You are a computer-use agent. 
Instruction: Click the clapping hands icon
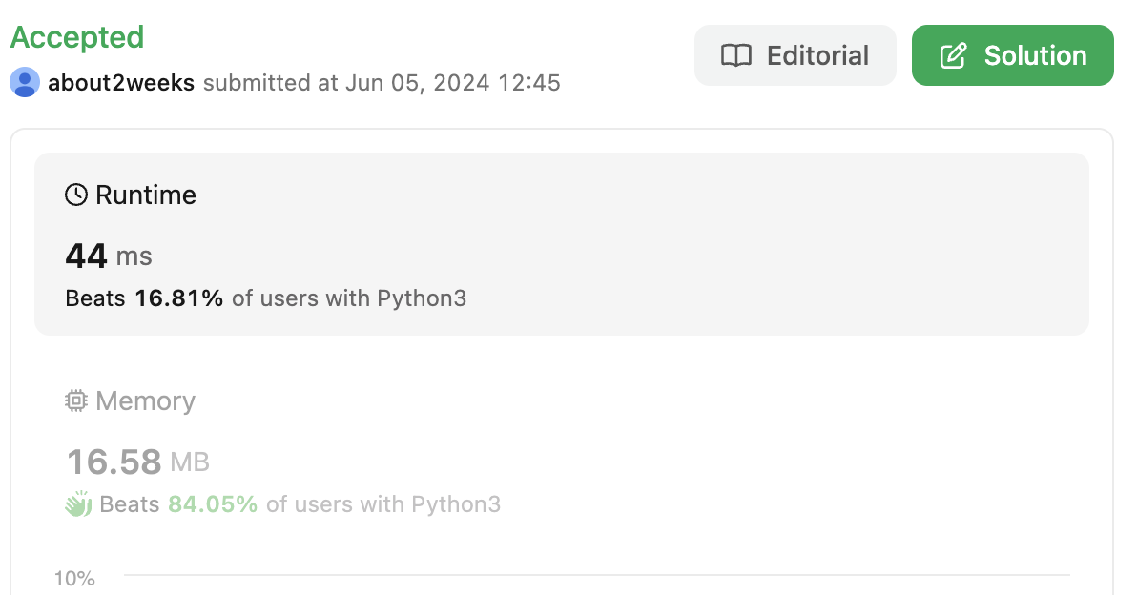(78, 503)
